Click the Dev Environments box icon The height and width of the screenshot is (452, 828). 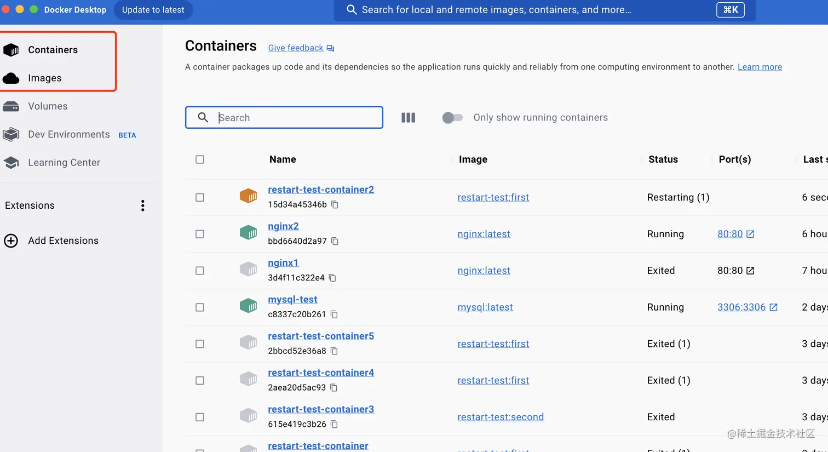[x=11, y=134]
